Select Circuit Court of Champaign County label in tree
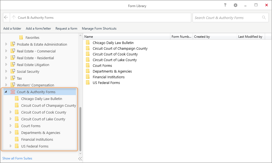 (x=49, y=105)
